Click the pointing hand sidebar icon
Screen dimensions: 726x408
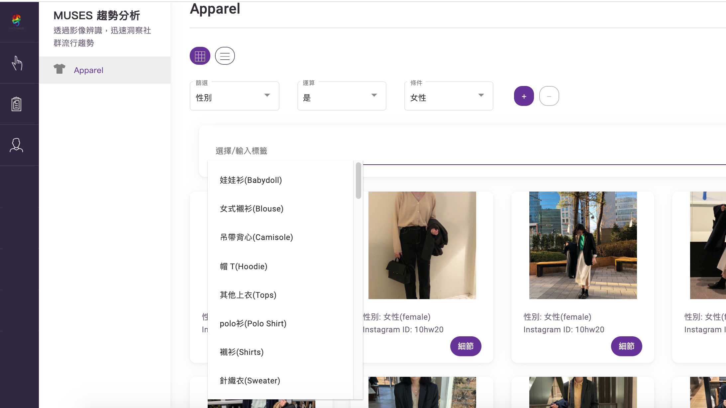(x=17, y=63)
